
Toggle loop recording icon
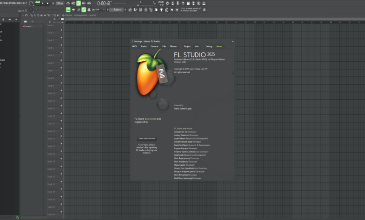click(89, 3)
